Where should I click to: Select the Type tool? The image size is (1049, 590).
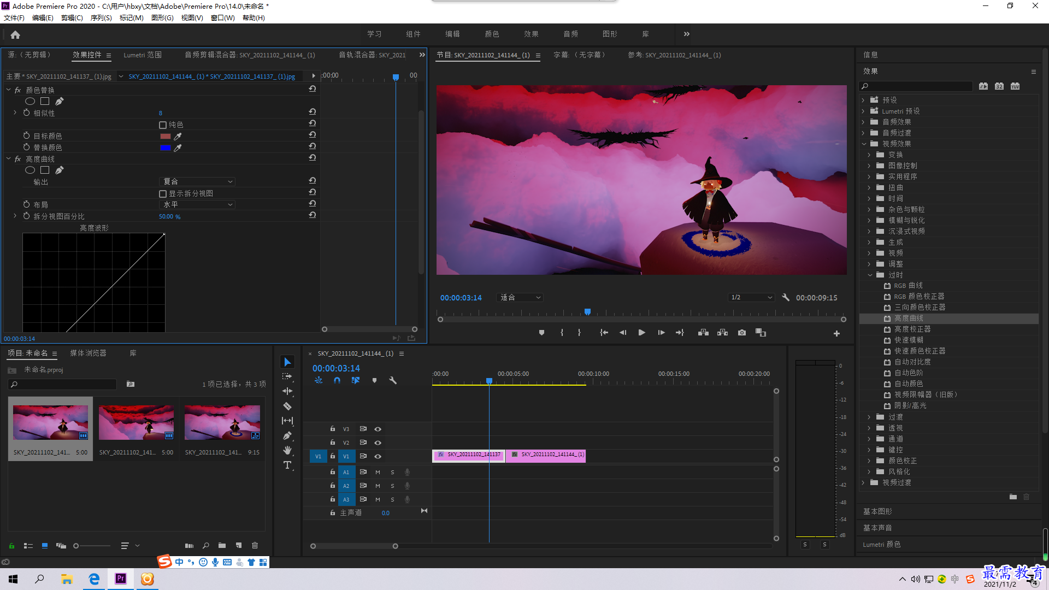287,465
